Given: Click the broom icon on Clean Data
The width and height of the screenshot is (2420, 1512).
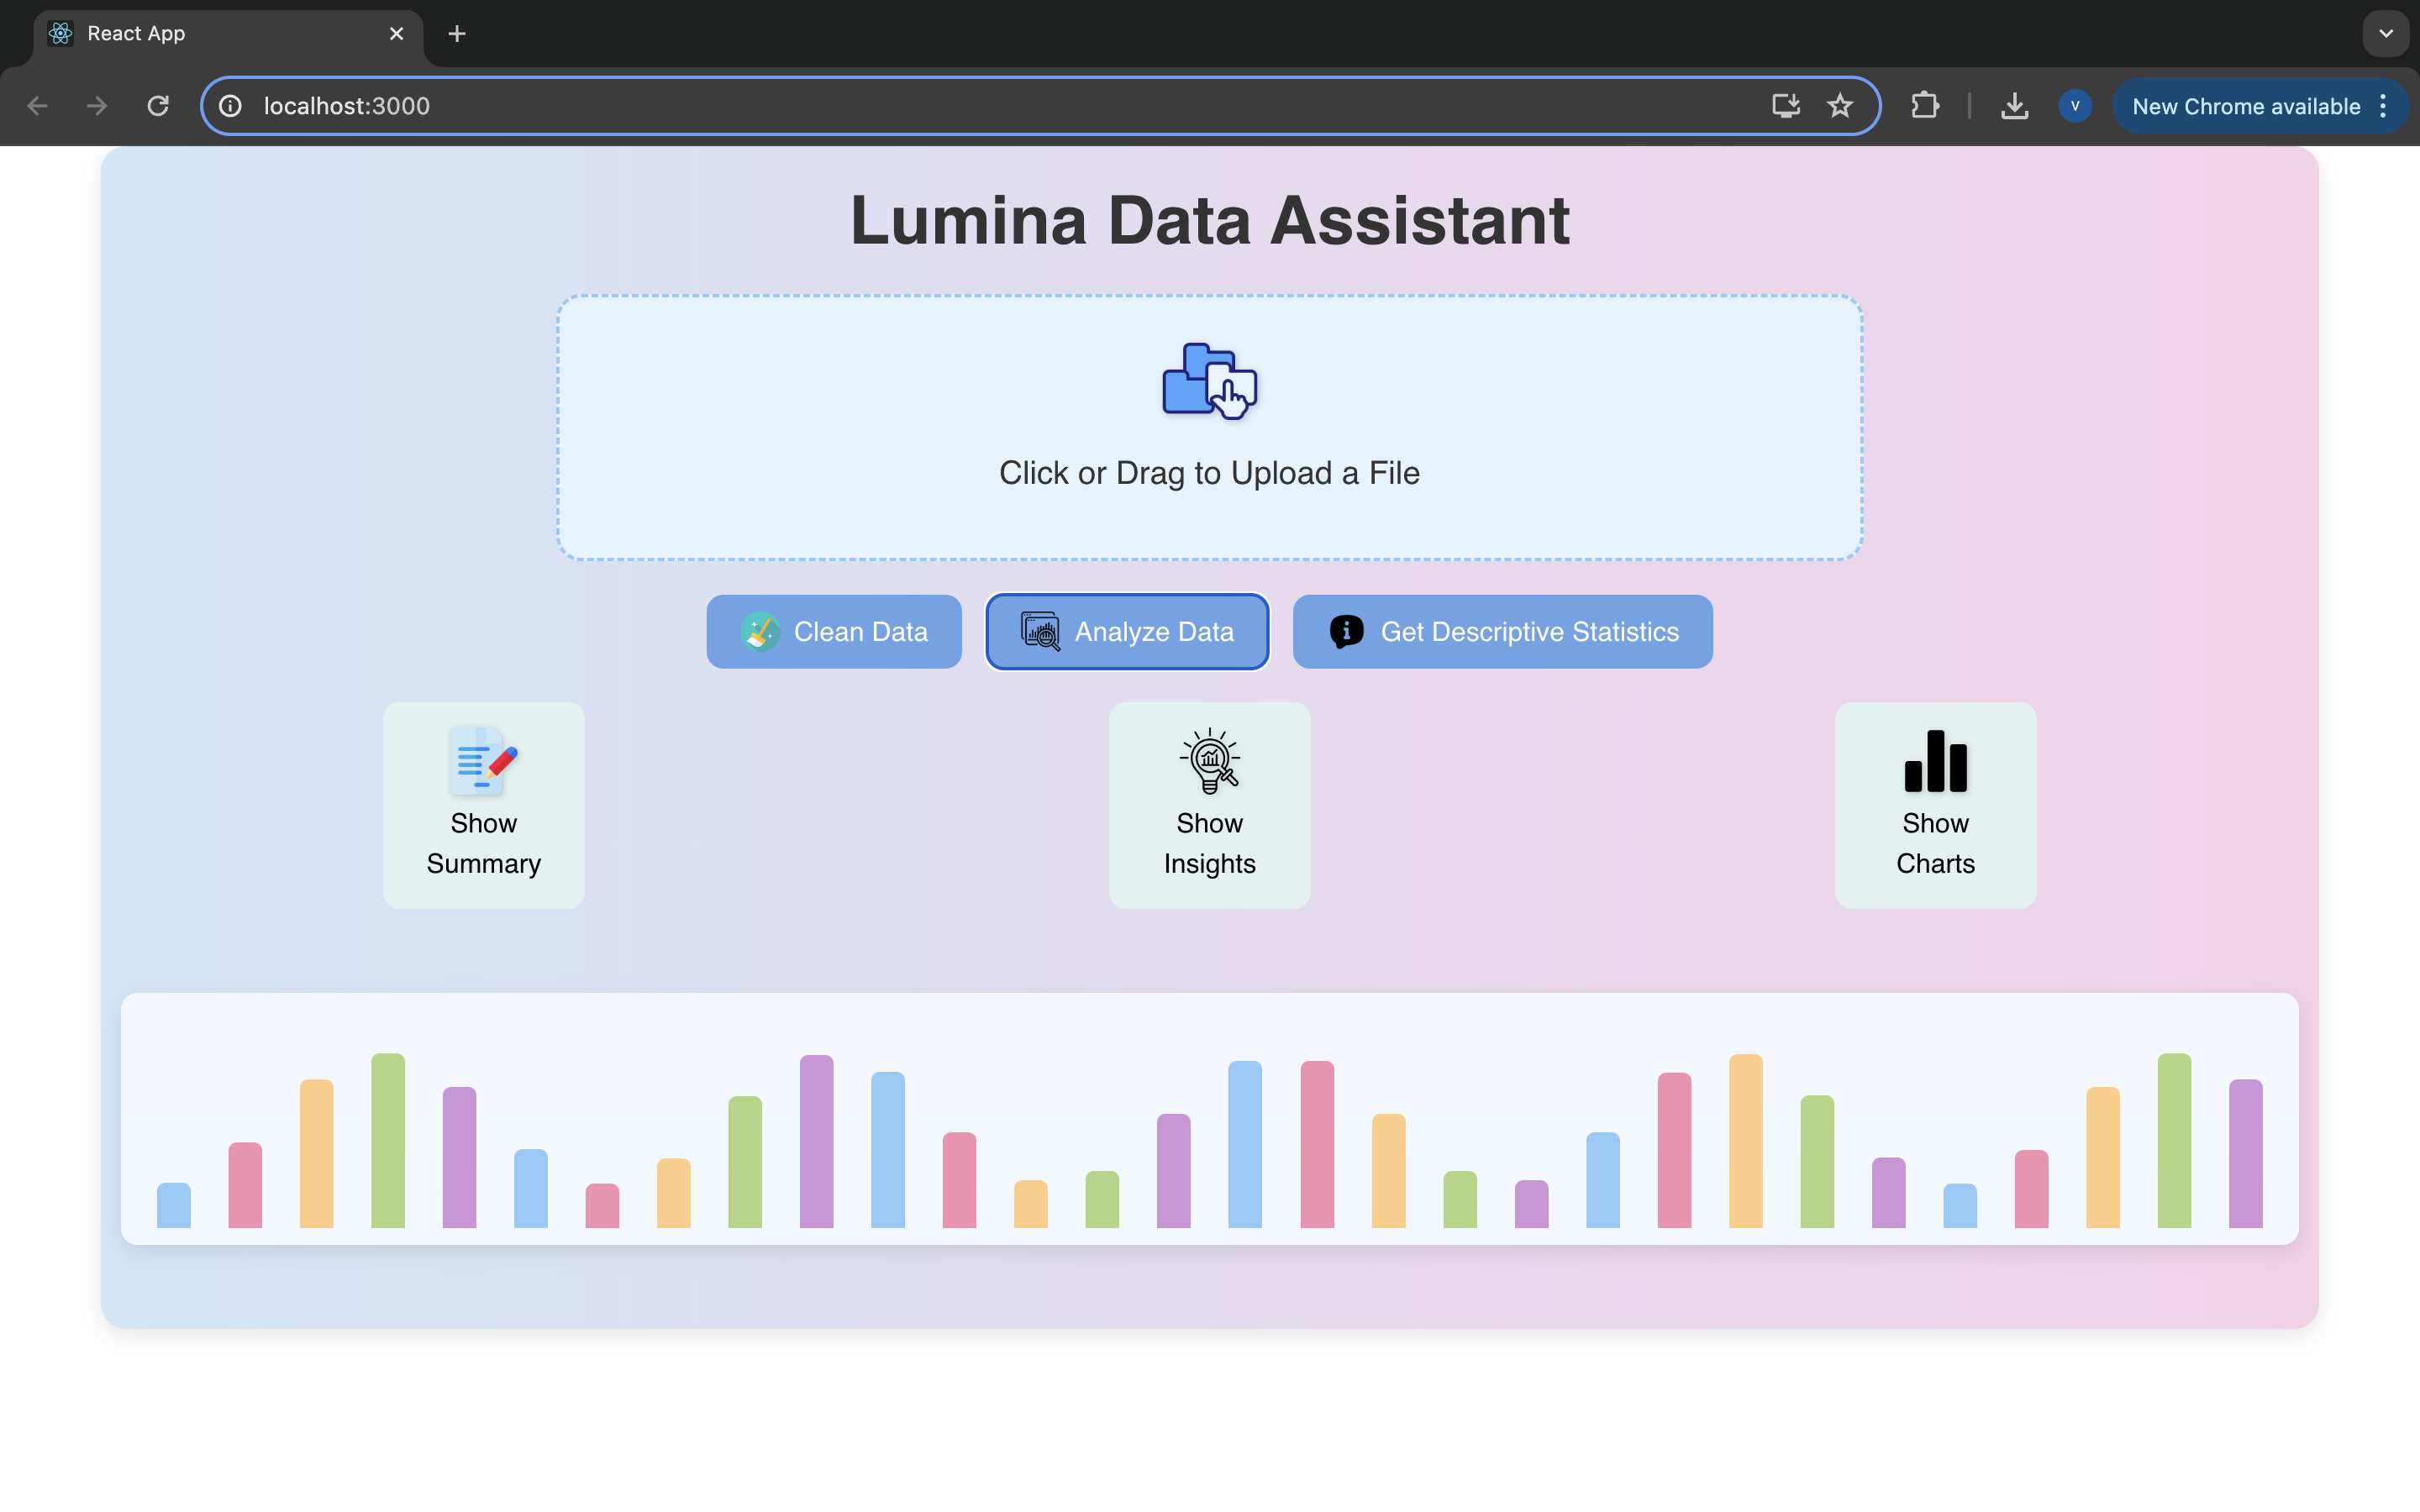Looking at the screenshot, I should tap(759, 632).
